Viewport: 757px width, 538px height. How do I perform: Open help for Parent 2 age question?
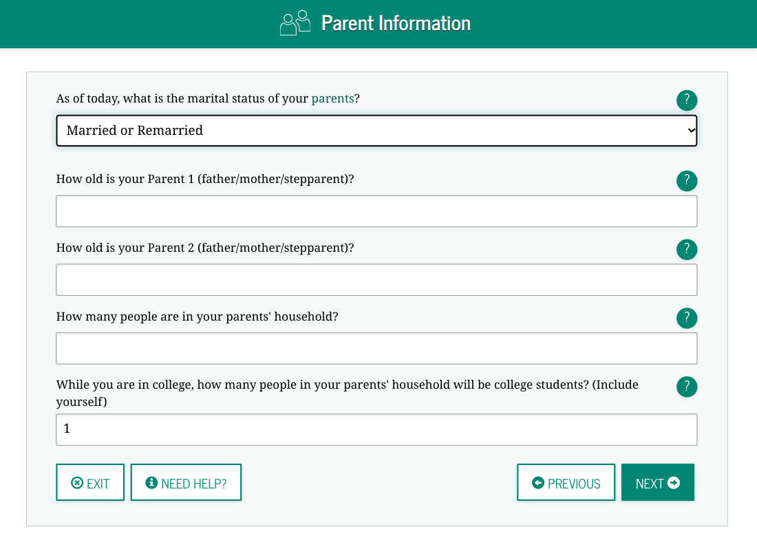(687, 250)
